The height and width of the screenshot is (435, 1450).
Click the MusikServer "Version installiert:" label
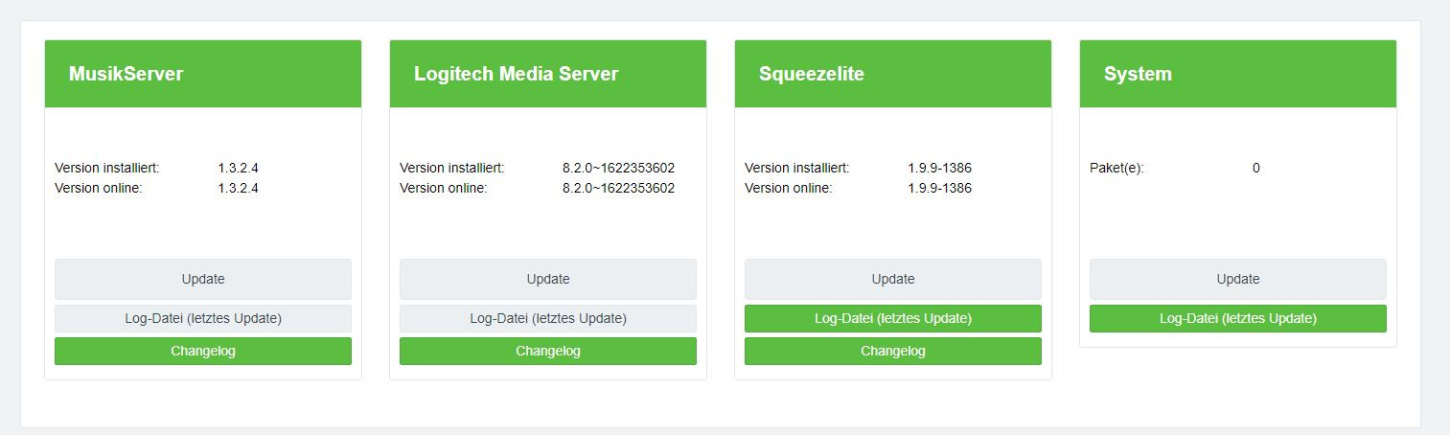107,168
